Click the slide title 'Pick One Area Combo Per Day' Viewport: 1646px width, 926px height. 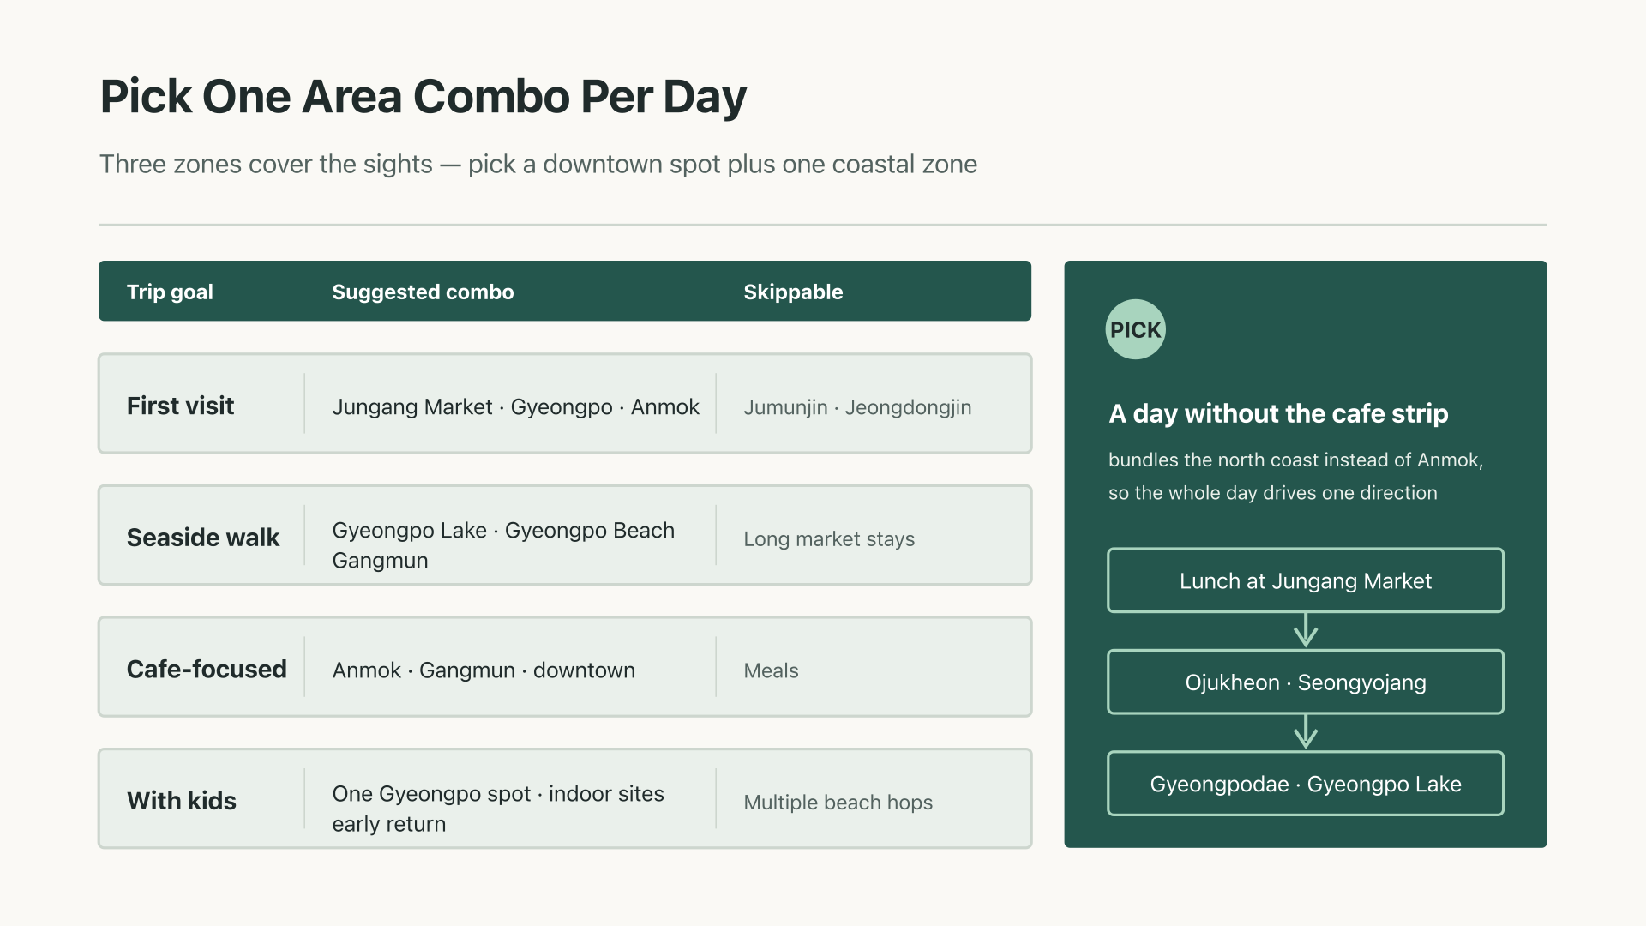(x=424, y=96)
